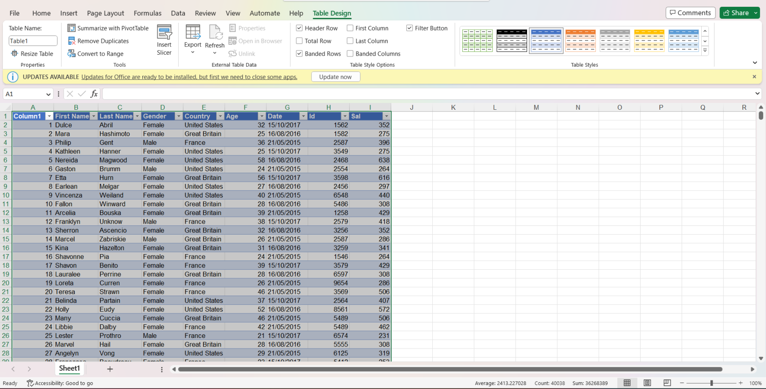Viewport: 766px width, 389px height.
Task: Open the Accessibility: Good to go checker
Action: (60, 383)
